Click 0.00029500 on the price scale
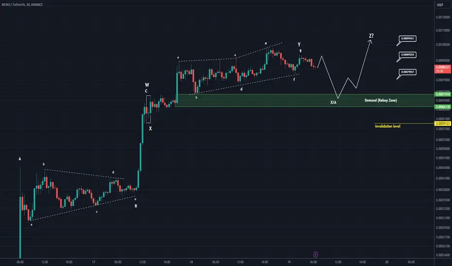 point(442,228)
